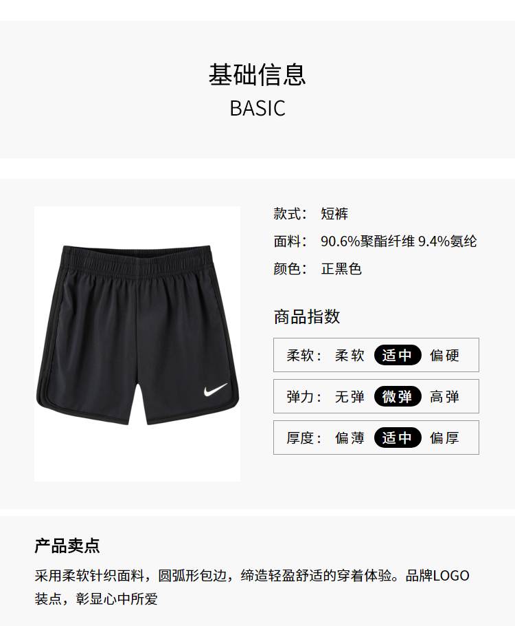The width and height of the screenshot is (515, 626).
Task: Choose 高弹 option in elasticity row
Action: click(444, 397)
